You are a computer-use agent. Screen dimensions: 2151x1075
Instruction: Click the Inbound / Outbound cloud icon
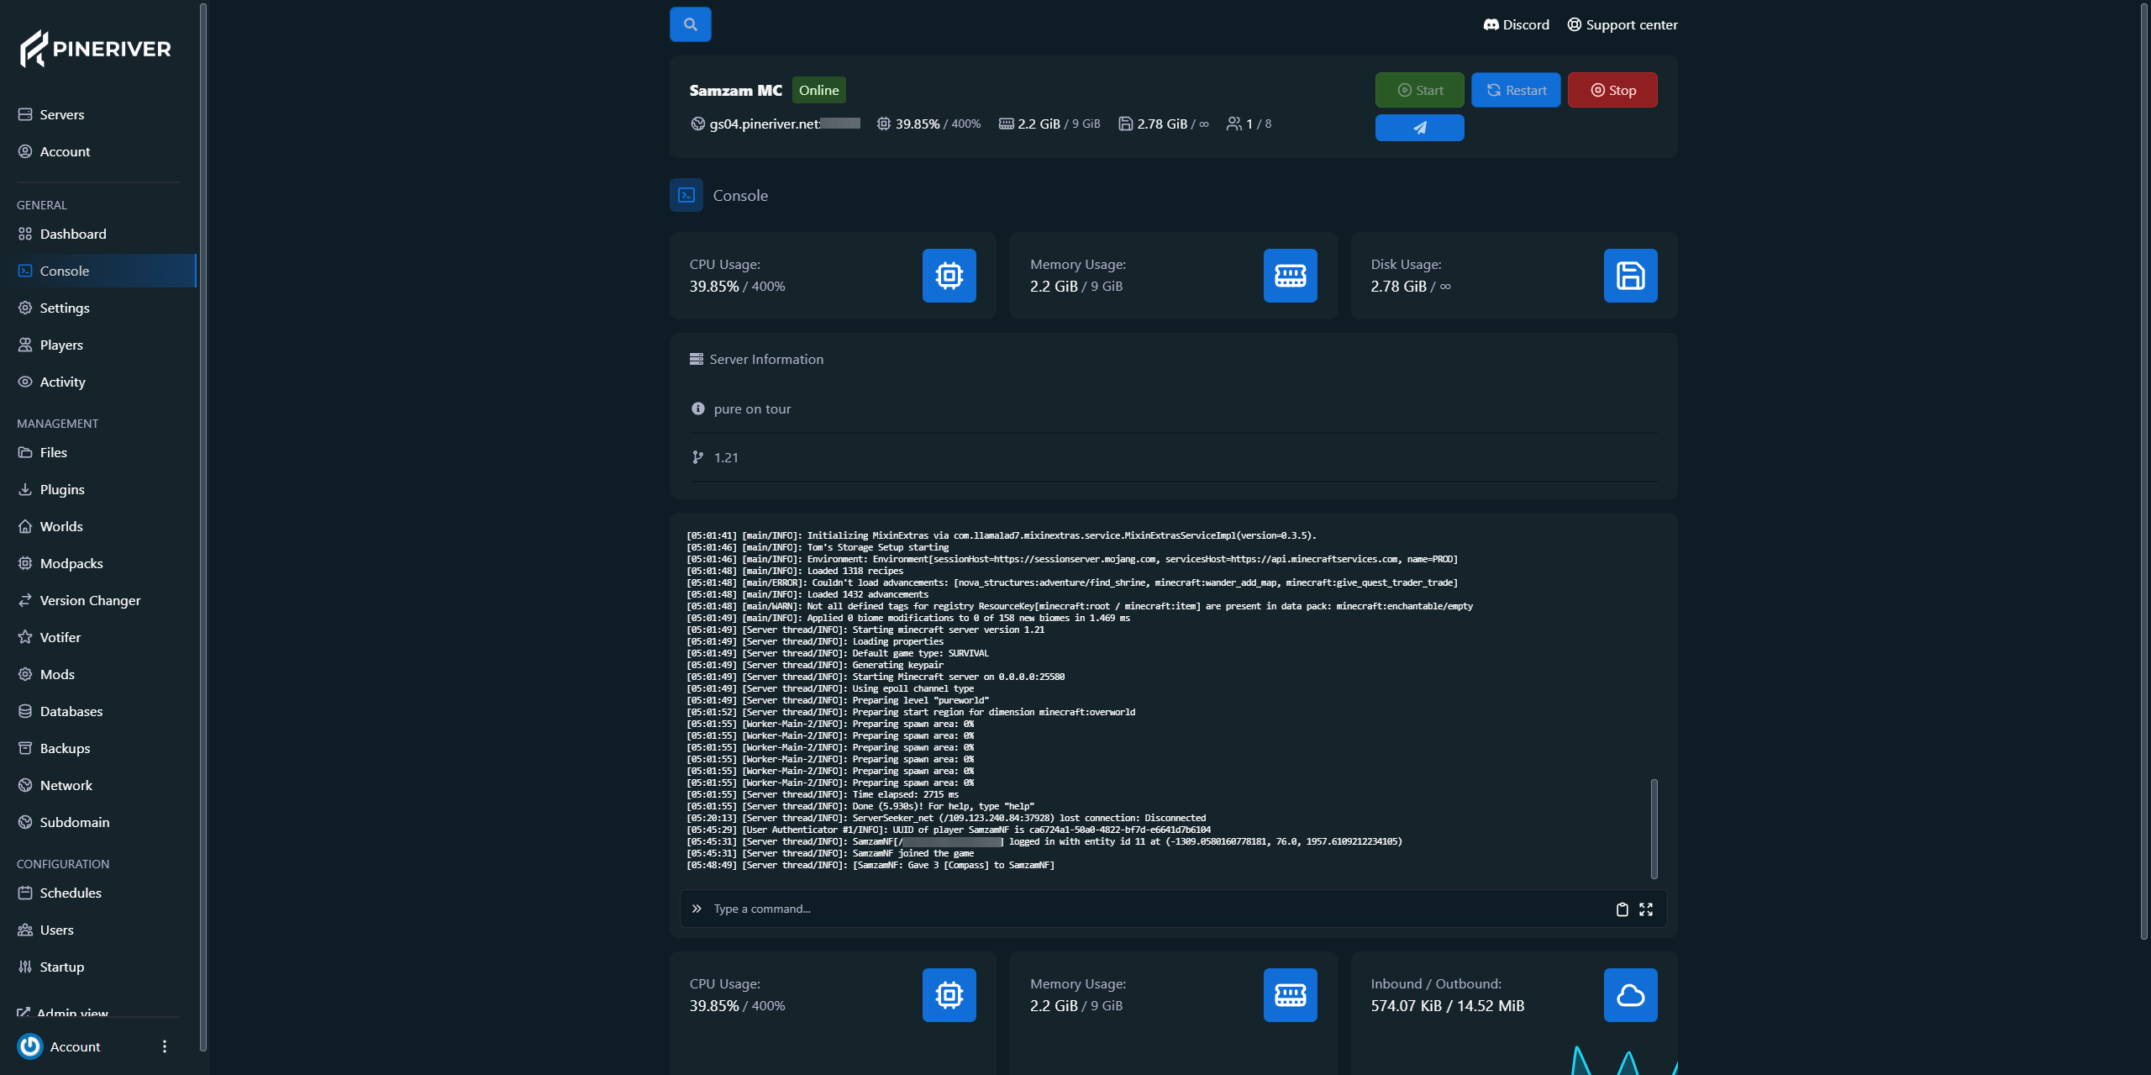pos(1630,995)
